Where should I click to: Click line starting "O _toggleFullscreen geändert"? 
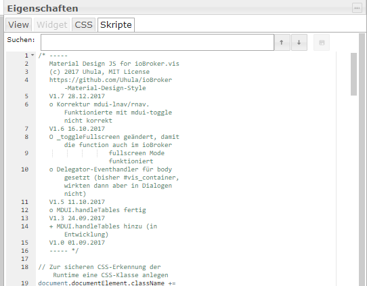114,137
